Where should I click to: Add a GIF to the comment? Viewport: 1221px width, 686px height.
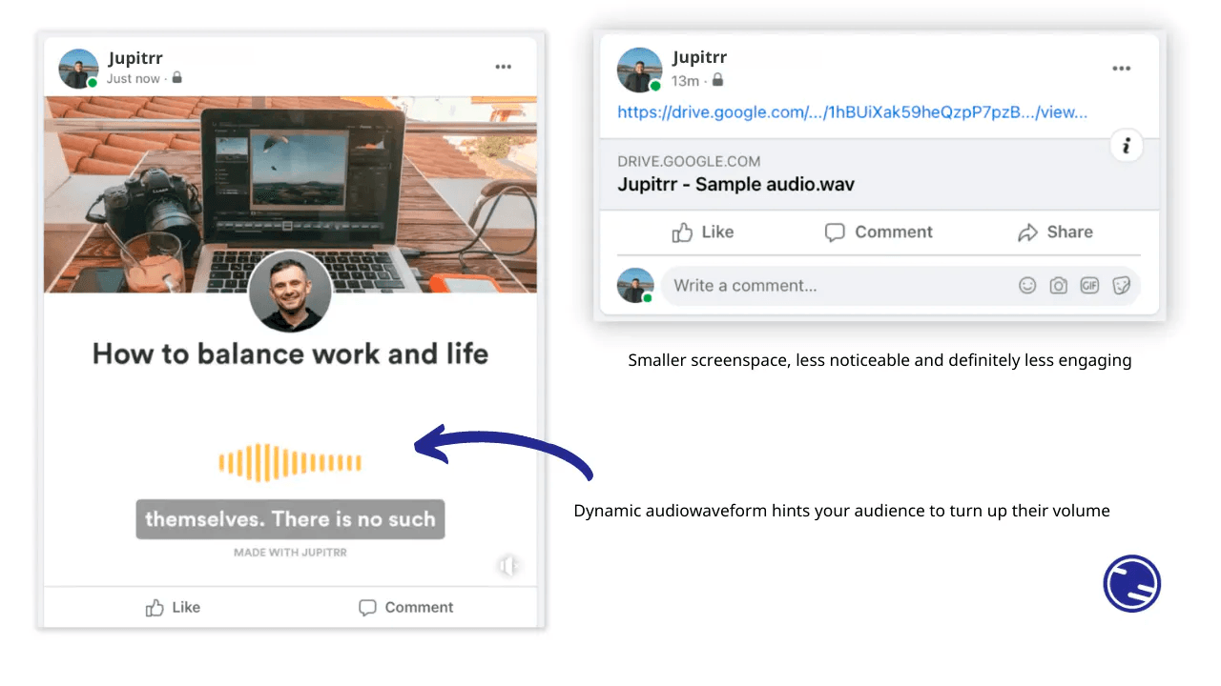[1089, 286]
